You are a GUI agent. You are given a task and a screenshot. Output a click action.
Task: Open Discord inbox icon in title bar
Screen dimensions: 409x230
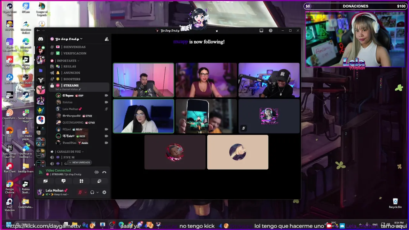coord(261,31)
